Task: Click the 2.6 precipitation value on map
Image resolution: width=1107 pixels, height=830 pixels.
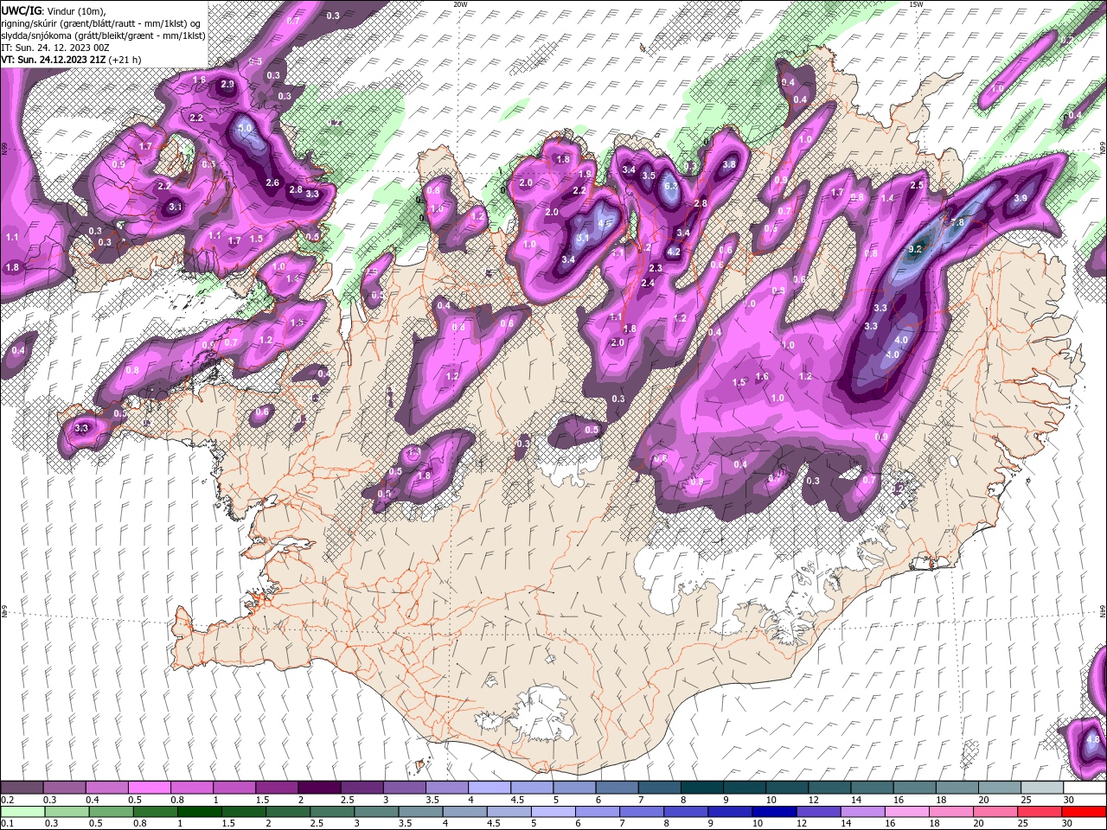Action: [x=272, y=182]
